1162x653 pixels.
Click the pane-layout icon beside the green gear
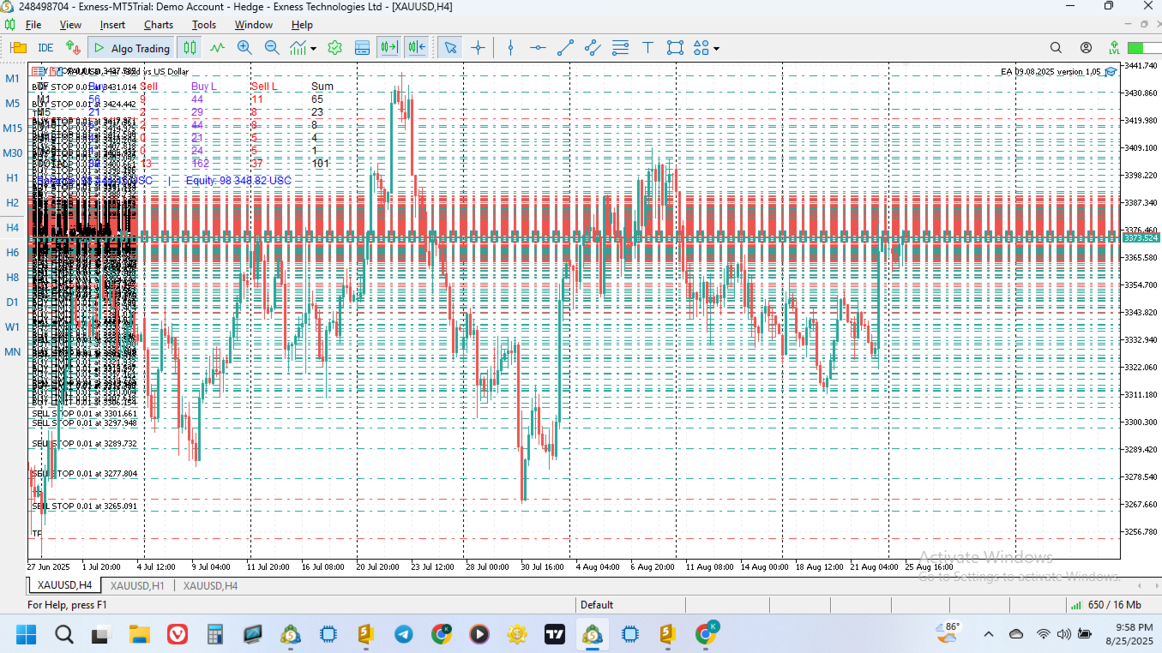coord(362,48)
